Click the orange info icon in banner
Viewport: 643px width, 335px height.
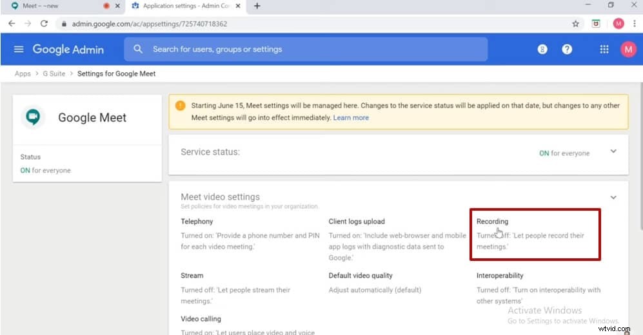181,106
